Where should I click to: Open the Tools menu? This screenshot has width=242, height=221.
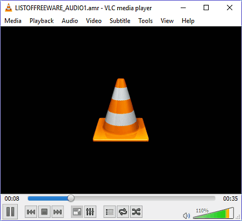click(x=145, y=21)
